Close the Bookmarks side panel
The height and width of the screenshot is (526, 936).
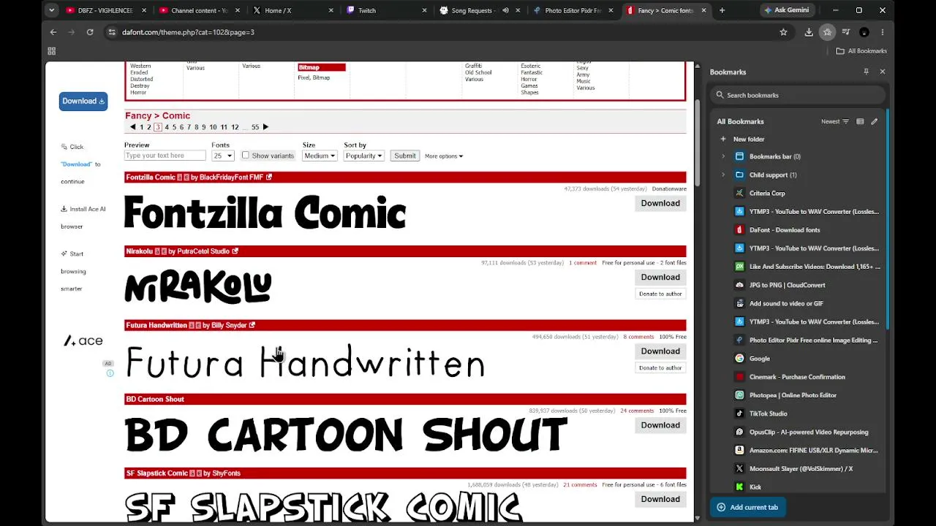tap(882, 72)
